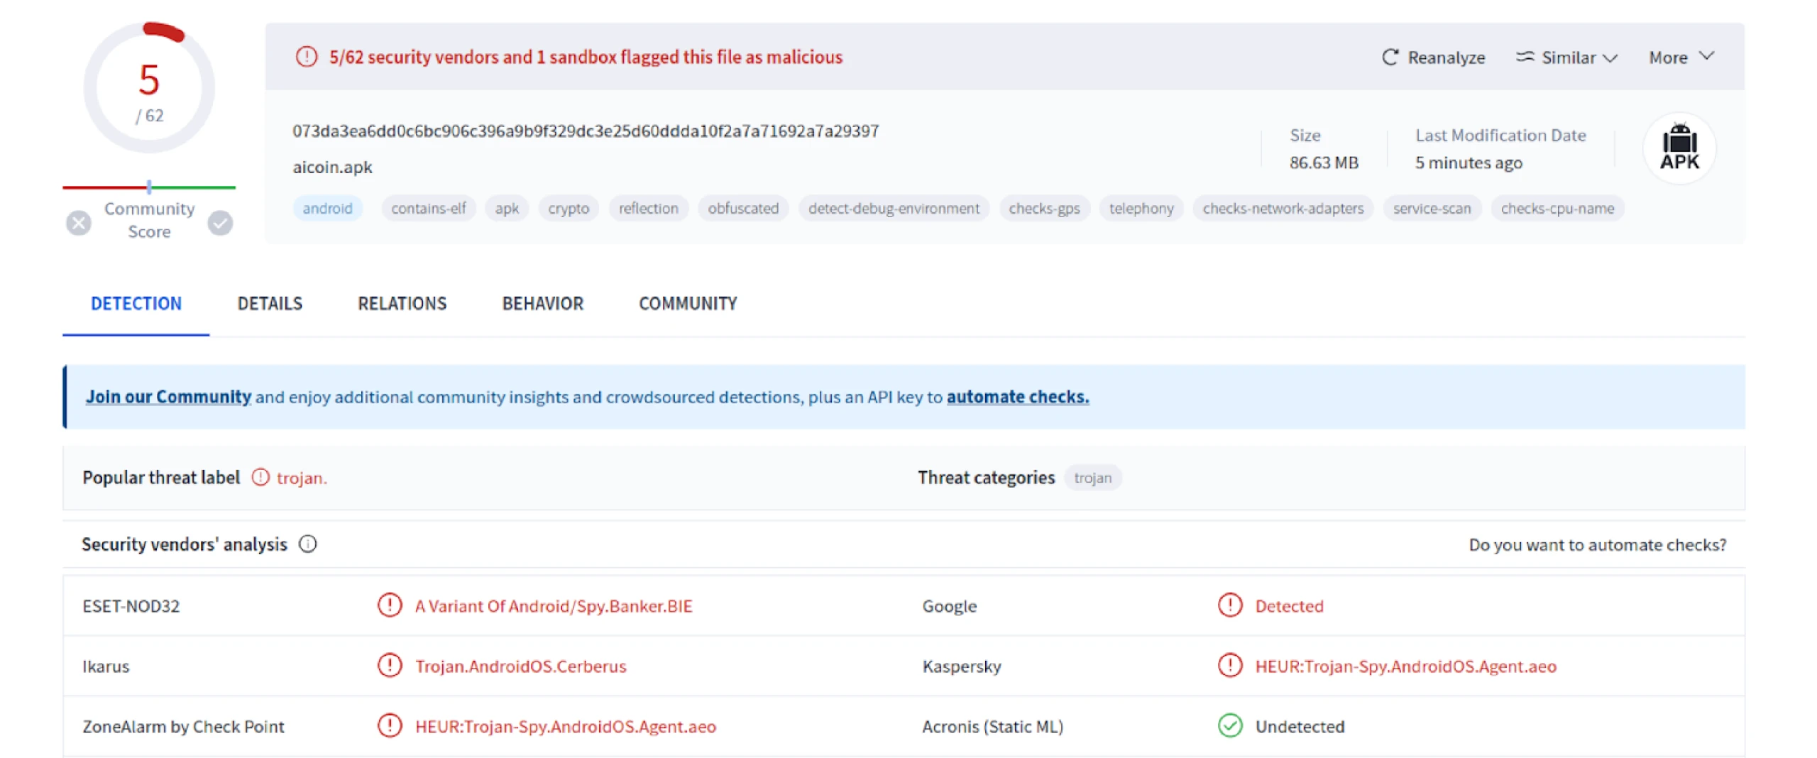Expand the More dropdown chevron
This screenshot has height=758, width=1817.
coord(1706,56)
